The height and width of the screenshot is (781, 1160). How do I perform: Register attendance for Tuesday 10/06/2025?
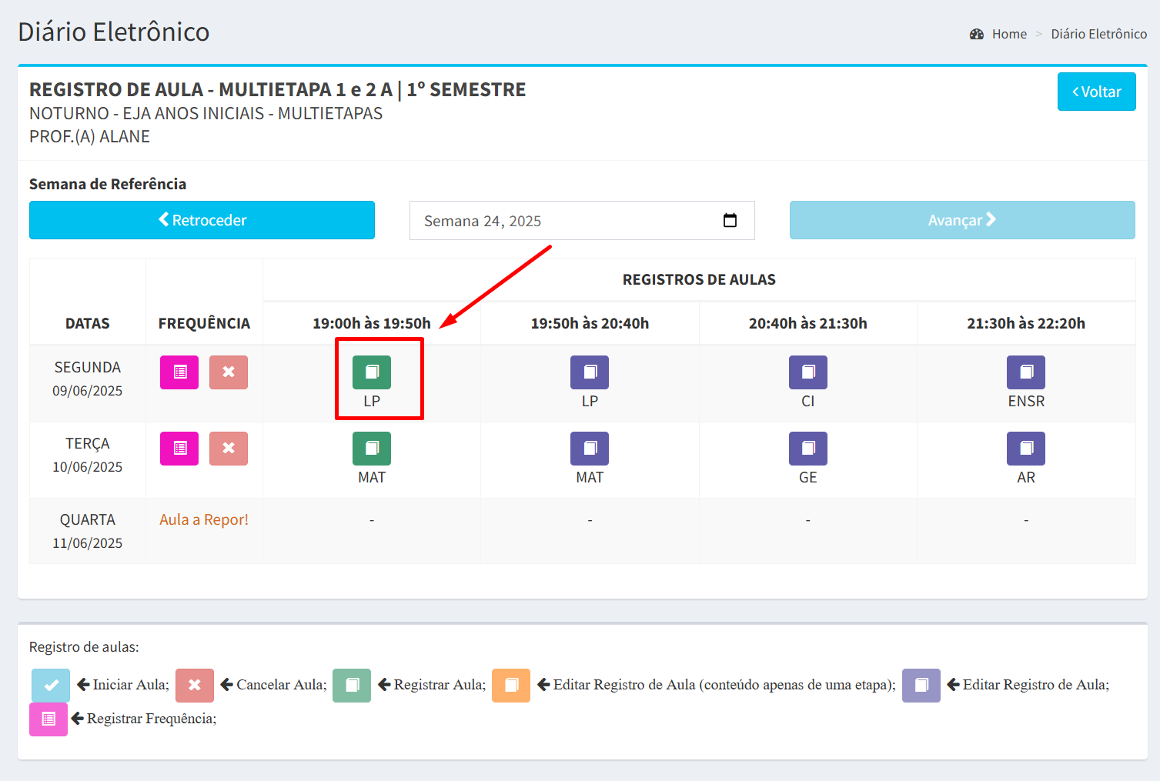179,449
